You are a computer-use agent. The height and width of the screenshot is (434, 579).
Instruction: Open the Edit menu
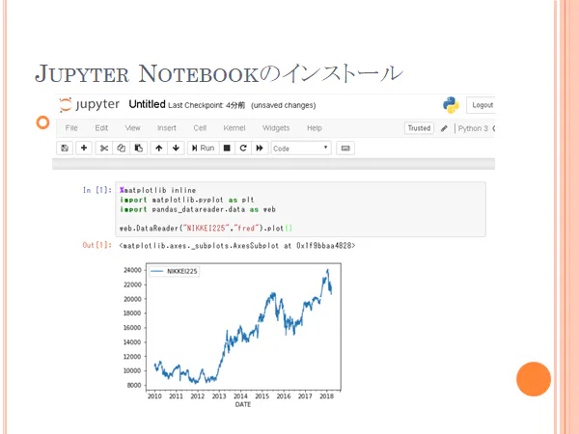[101, 128]
